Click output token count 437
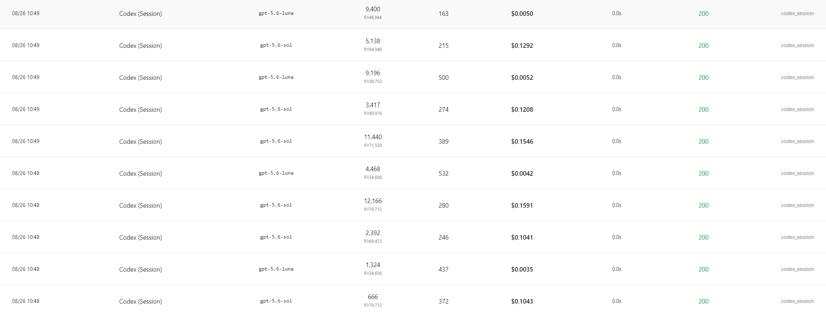The image size is (826, 312). [x=444, y=269]
